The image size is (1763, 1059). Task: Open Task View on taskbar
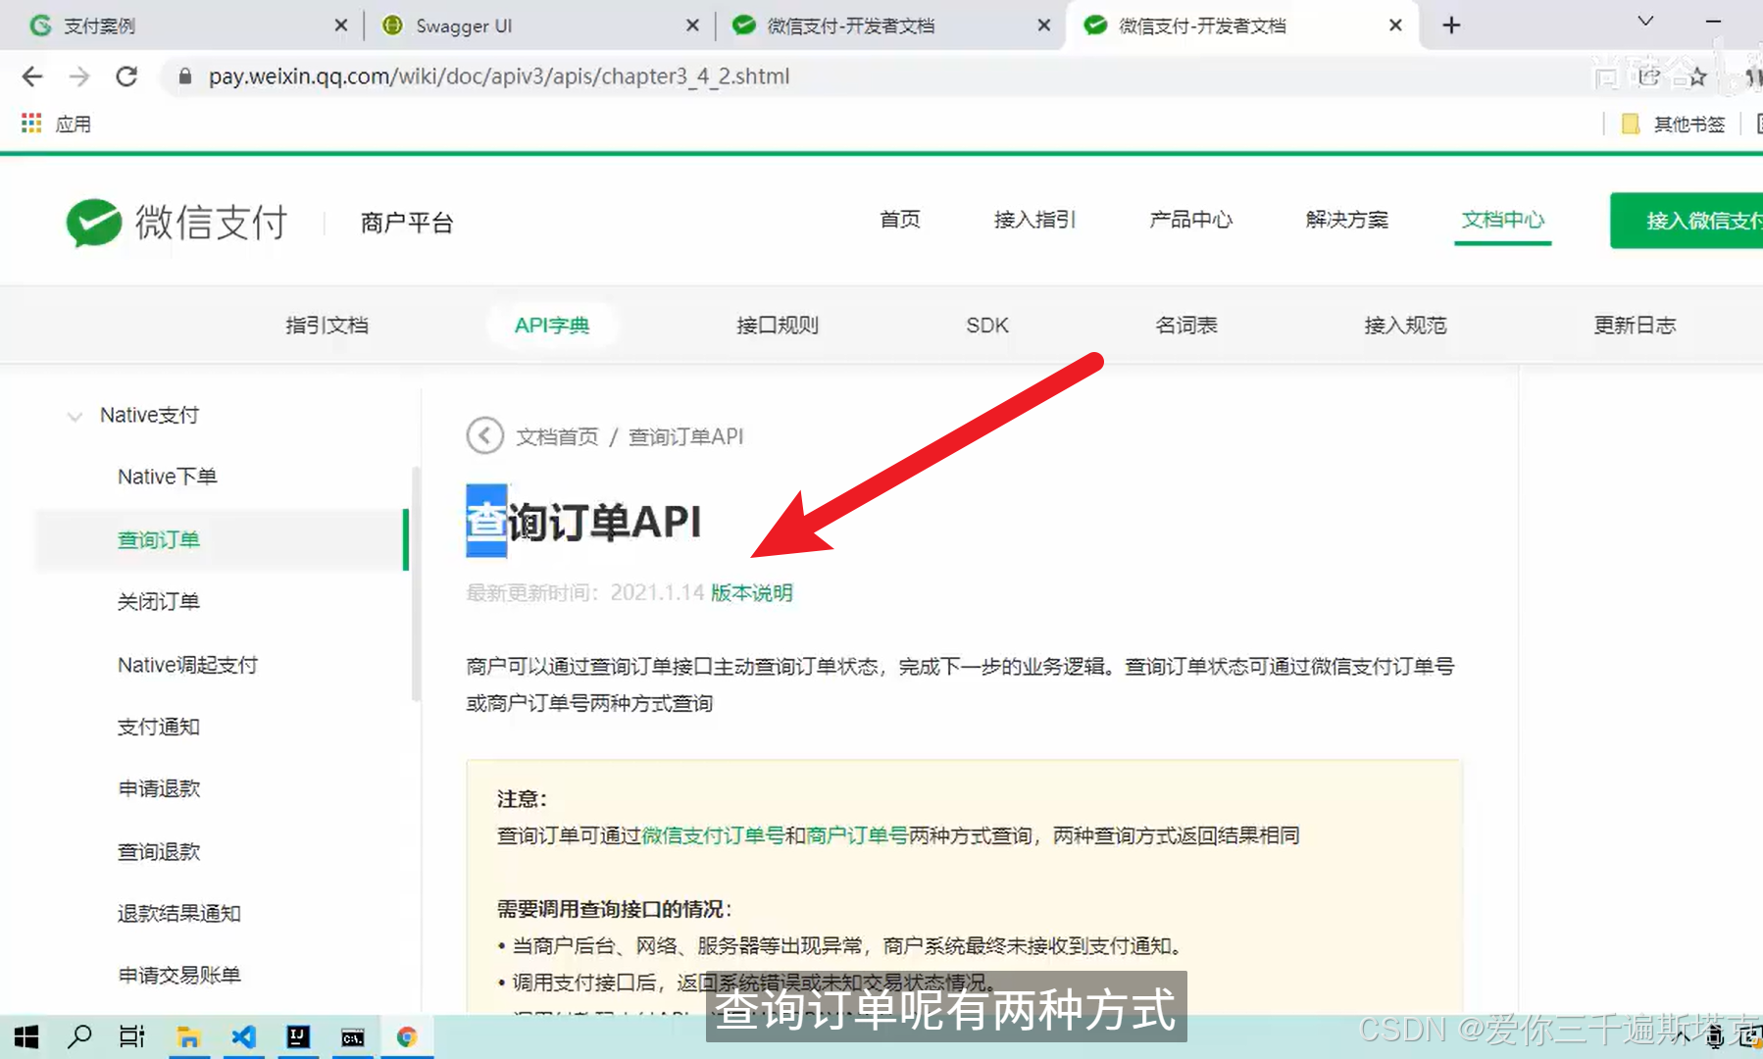pos(131,1036)
